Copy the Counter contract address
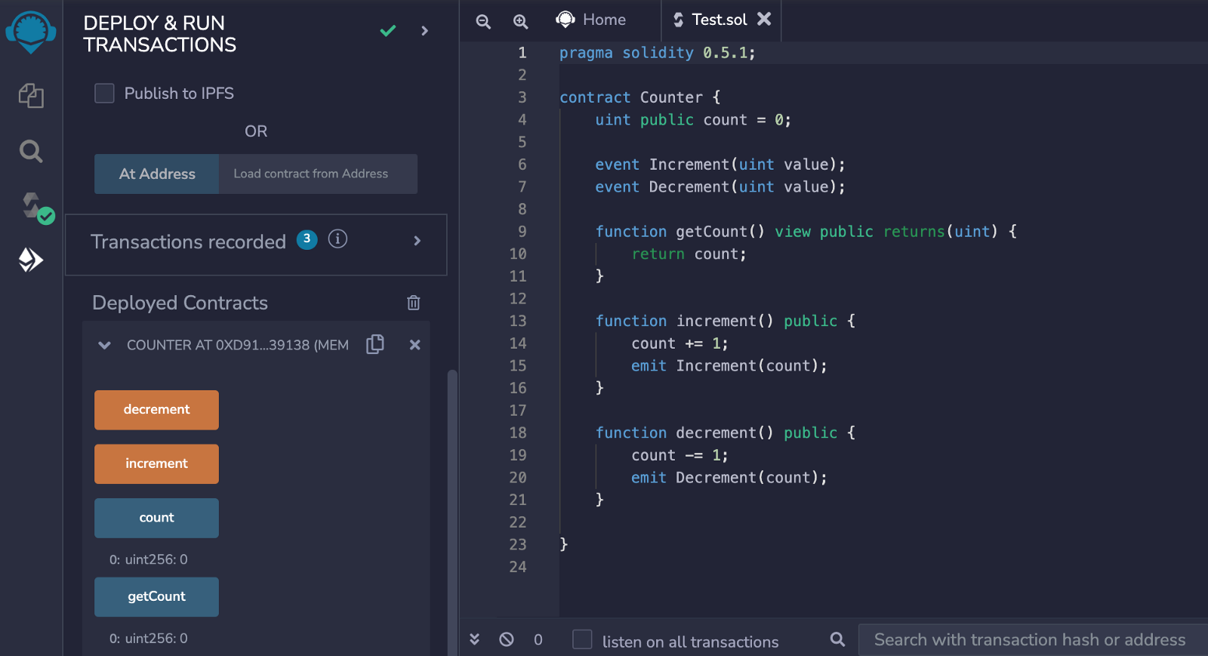The height and width of the screenshot is (656, 1208). pyautogui.click(x=375, y=344)
